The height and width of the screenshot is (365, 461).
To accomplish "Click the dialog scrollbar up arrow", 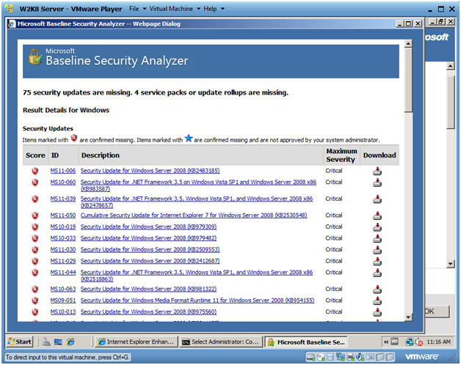I will pos(408,44).
